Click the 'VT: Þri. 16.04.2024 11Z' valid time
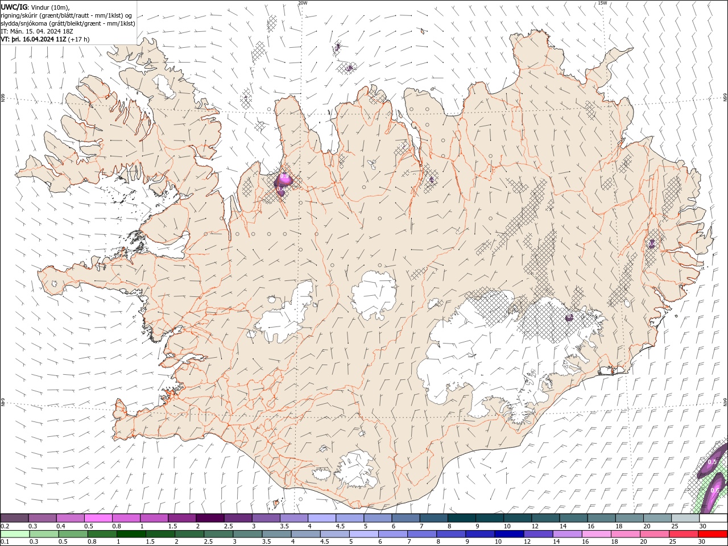 click(x=34, y=40)
